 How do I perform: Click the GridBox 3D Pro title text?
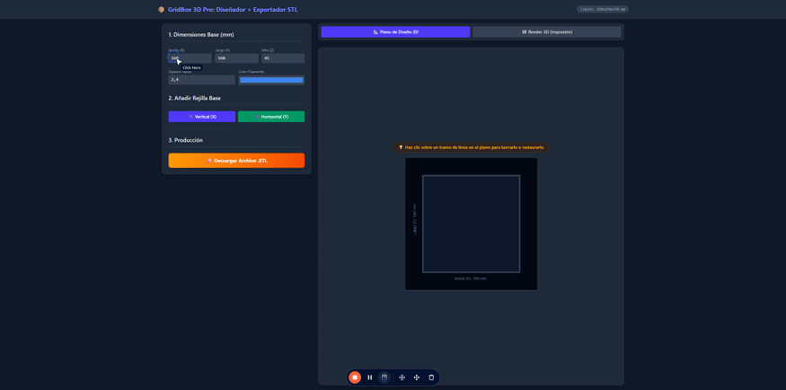233,10
